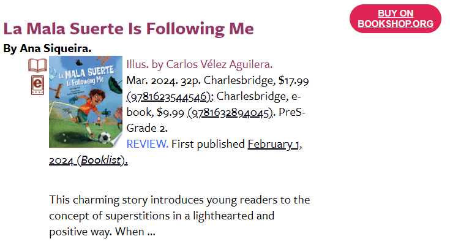450x247 pixels.
Task: Click the review excerpt paragraph
Action: pyautogui.click(x=178, y=216)
